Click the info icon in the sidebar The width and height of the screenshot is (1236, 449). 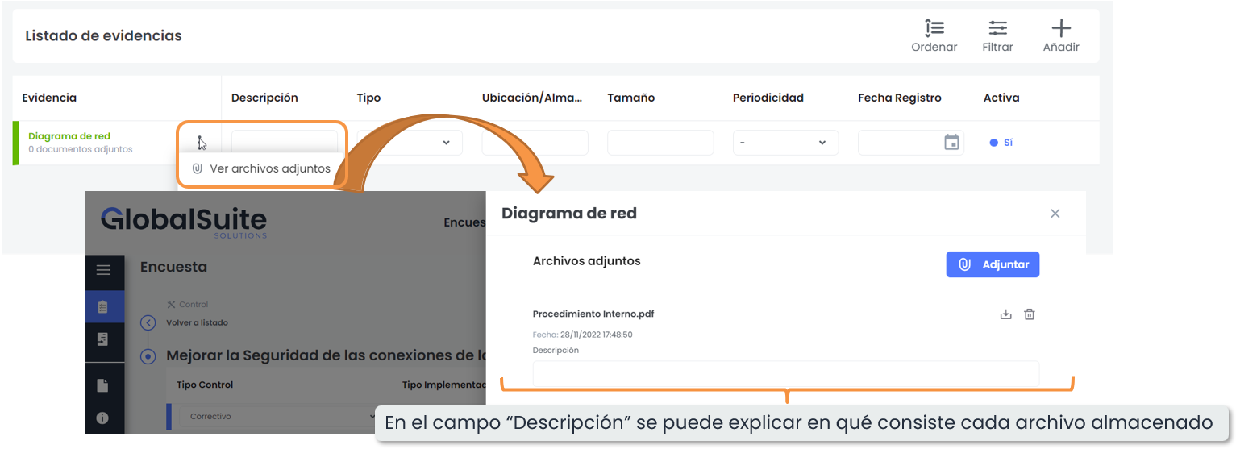(103, 418)
